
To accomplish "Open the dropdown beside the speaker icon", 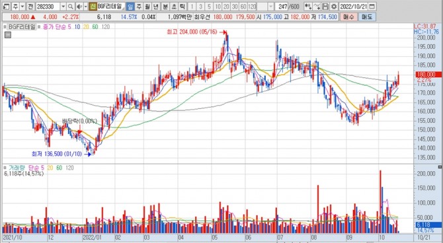I will pos(85,7).
